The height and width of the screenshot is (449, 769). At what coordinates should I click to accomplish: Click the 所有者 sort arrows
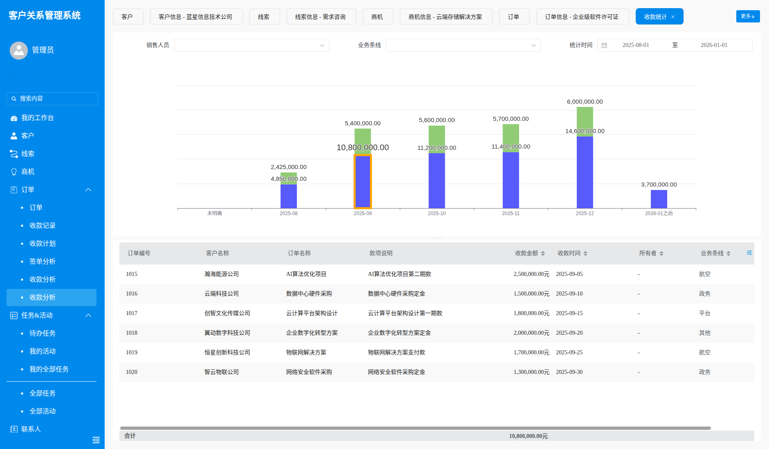[x=661, y=253]
